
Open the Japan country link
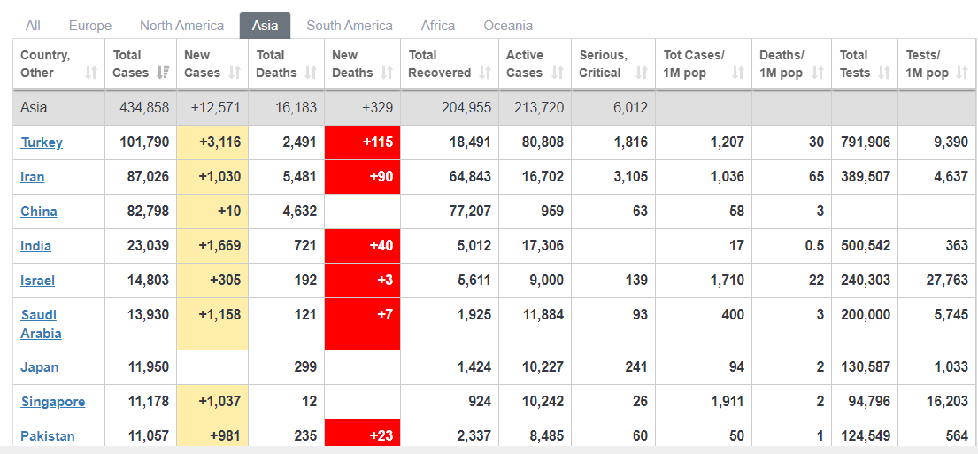click(39, 366)
